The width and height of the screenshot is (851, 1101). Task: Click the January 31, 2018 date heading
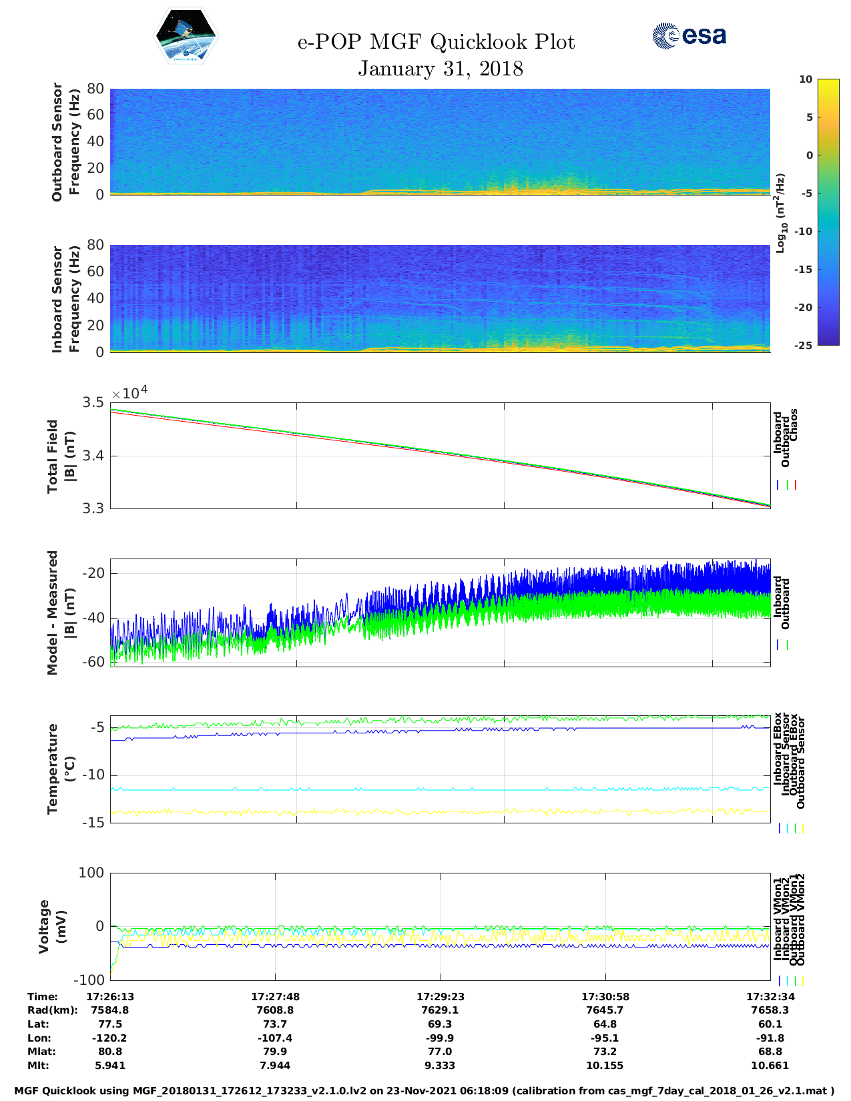pos(440,69)
